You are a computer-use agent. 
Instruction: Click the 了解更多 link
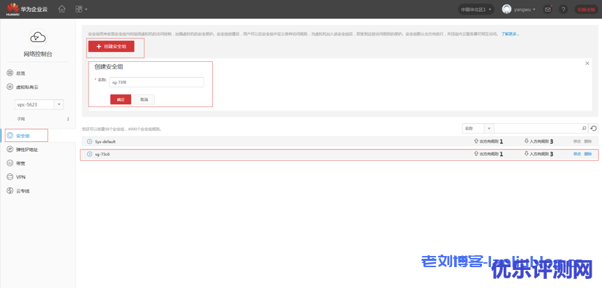pos(510,33)
